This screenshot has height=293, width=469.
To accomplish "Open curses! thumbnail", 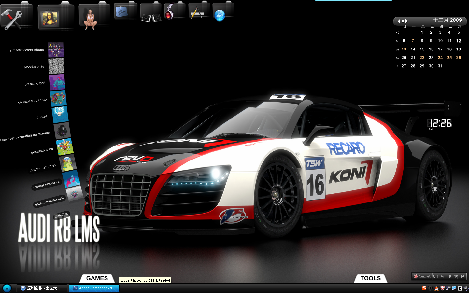I will 60,114.
